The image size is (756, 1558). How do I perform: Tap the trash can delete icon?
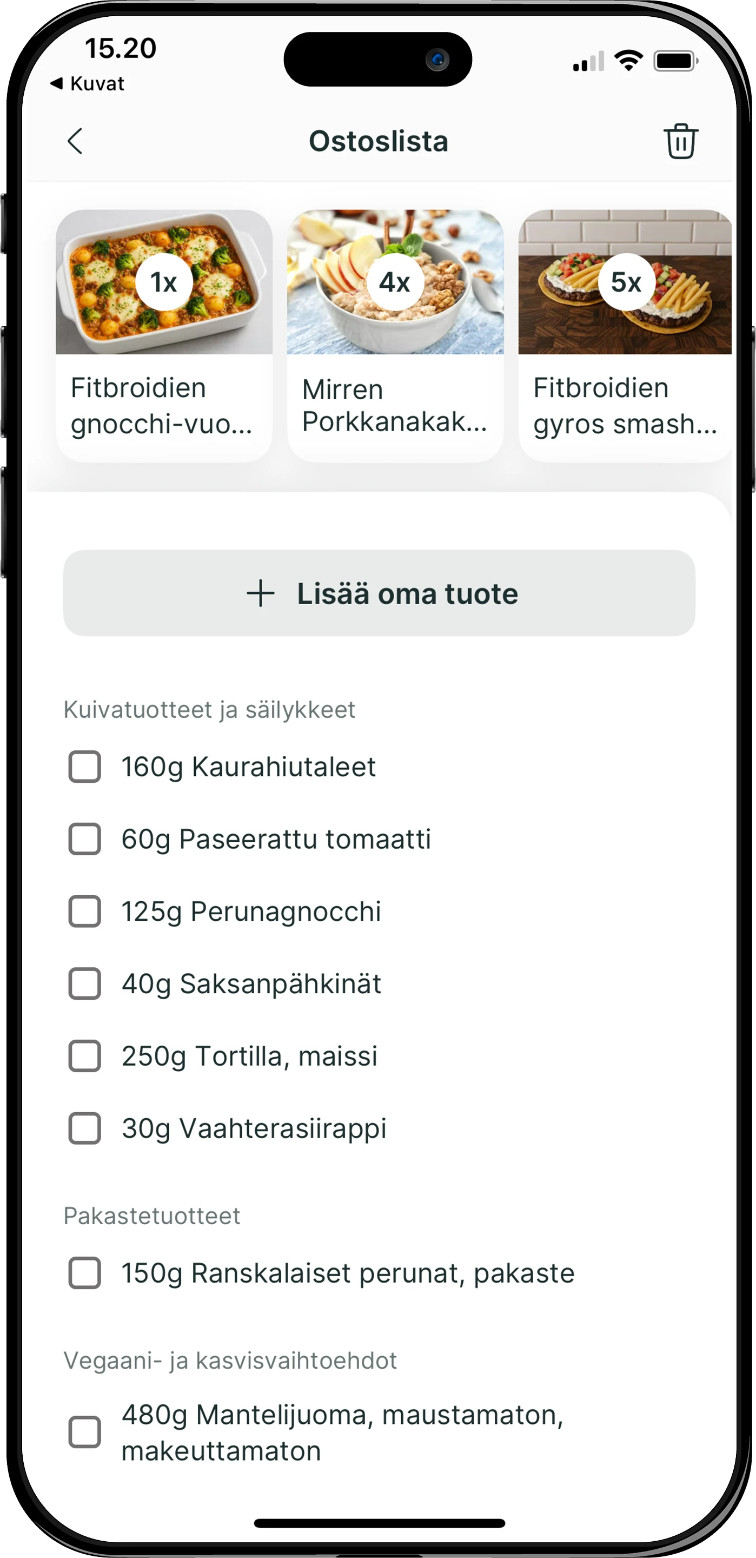(x=681, y=141)
